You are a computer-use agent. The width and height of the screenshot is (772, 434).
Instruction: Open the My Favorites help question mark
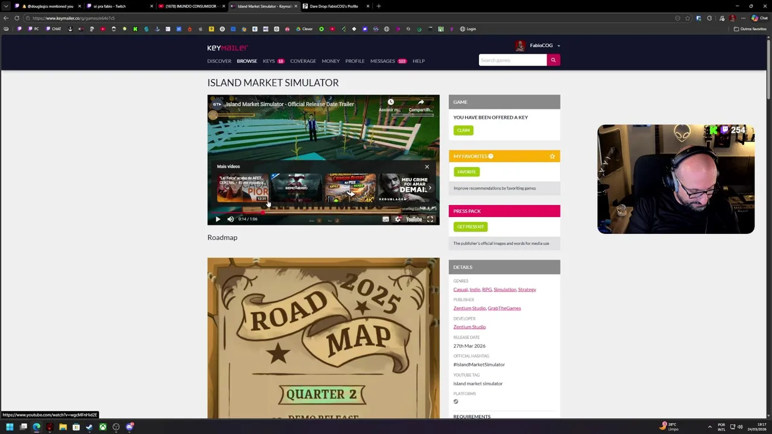490,156
